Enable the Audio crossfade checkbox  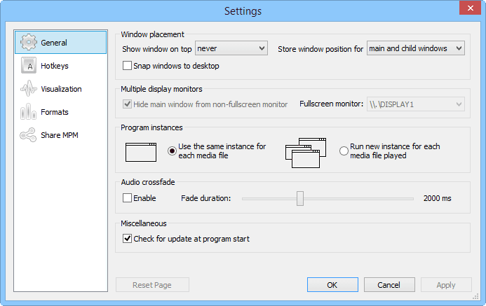(127, 198)
